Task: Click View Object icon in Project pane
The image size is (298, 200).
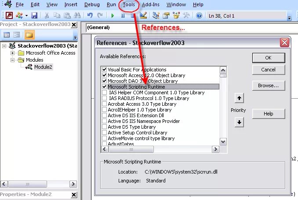Action: 17,35
